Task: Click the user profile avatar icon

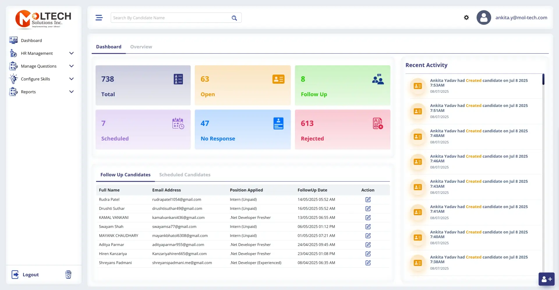Action: click(x=484, y=17)
